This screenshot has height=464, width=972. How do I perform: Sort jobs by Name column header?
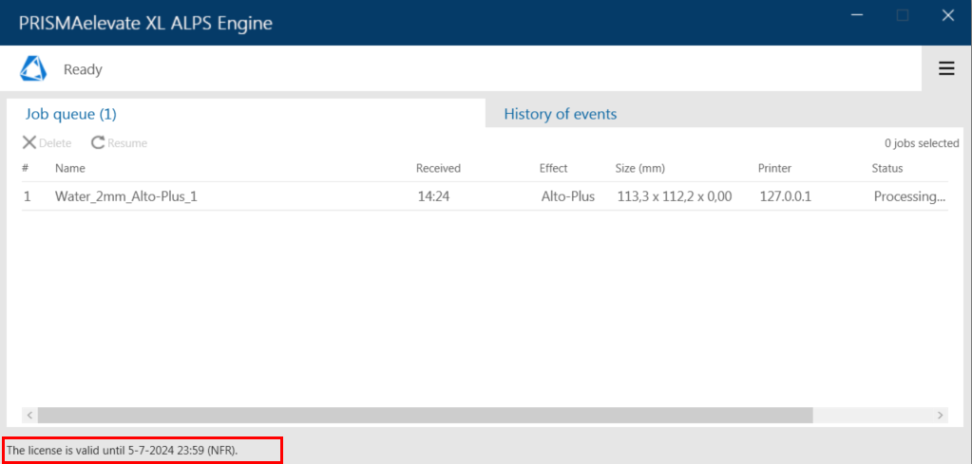(x=70, y=168)
